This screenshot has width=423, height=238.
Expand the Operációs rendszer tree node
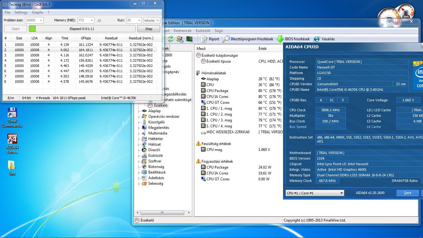click(x=139, y=117)
